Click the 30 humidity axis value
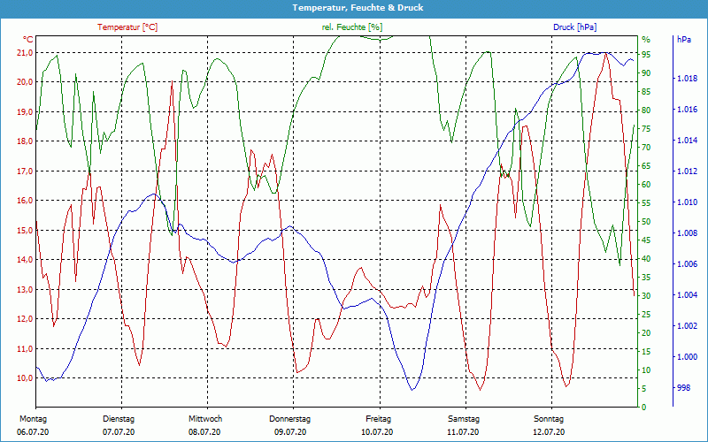The image size is (708, 442). 646,296
